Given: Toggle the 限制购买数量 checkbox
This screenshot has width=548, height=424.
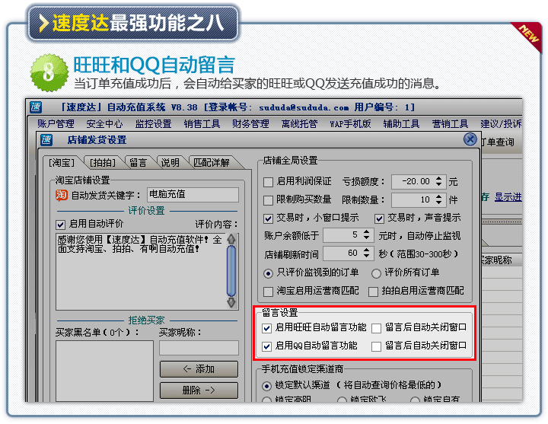Looking at the screenshot, I should click(x=268, y=200).
